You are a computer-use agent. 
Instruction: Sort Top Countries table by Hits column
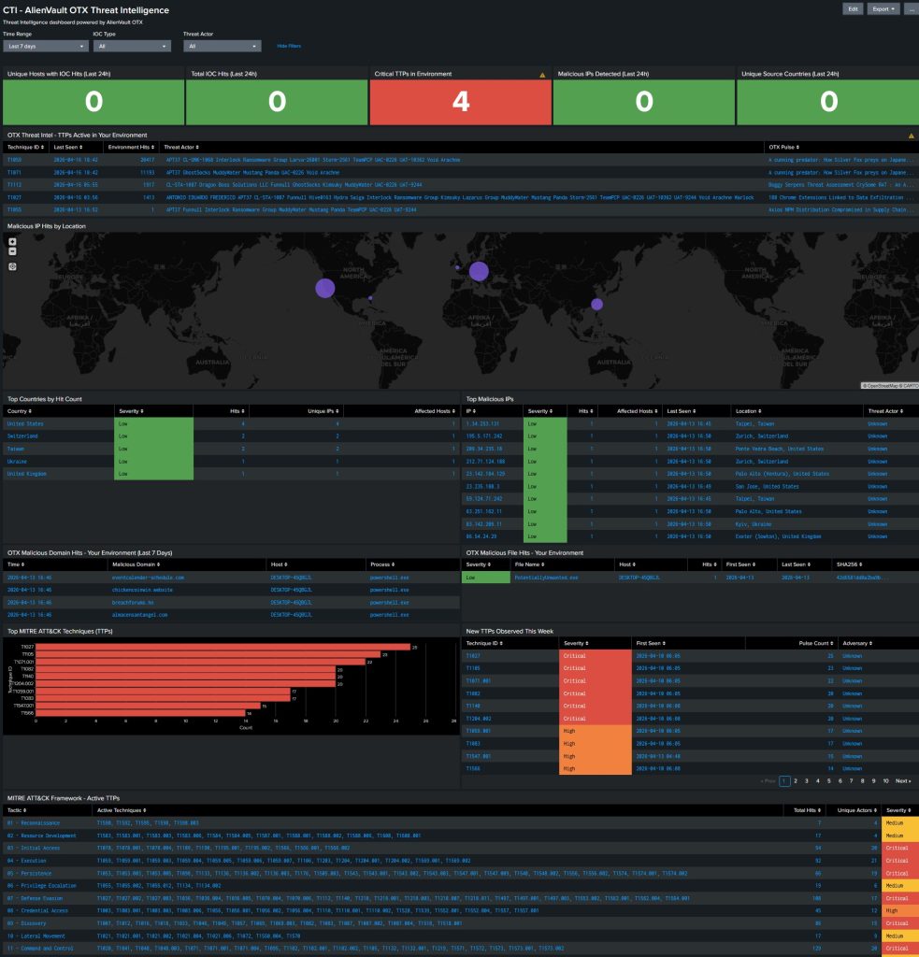235,410
